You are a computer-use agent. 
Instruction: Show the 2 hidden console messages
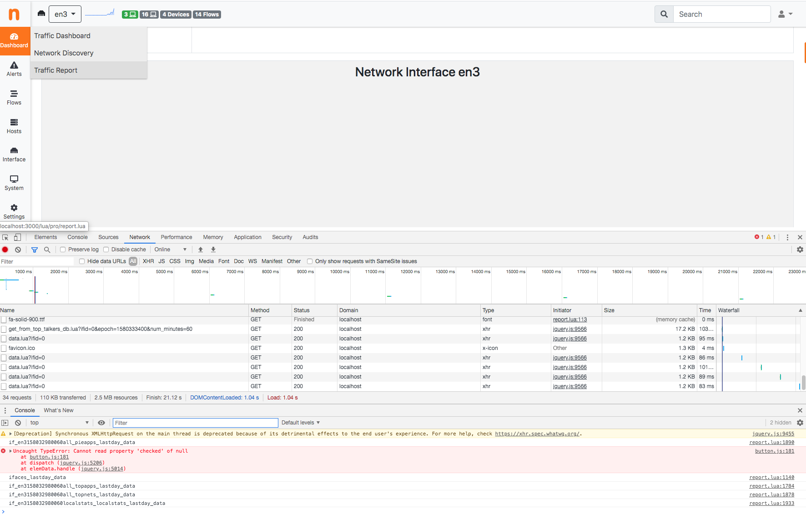point(781,422)
